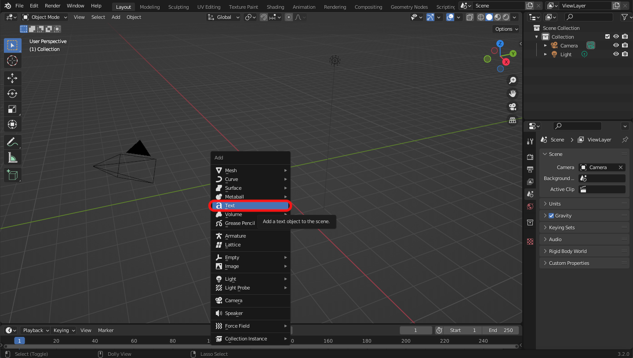The width and height of the screenshot is (633, 358).
Task: Open the Object Mode dropdown
Action: point(44,17)
